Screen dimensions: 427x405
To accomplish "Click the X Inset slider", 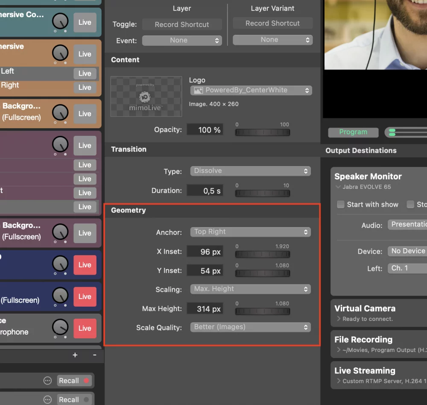I will (x=263, y=254).
